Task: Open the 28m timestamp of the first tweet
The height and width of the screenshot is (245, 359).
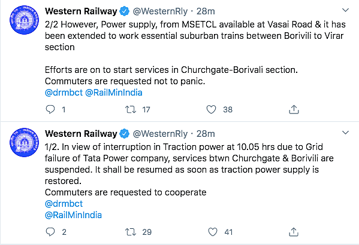Action: (x=206, y=11)
